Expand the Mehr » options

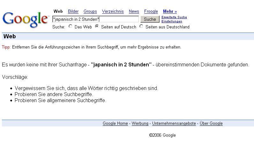tap(170, 11)
